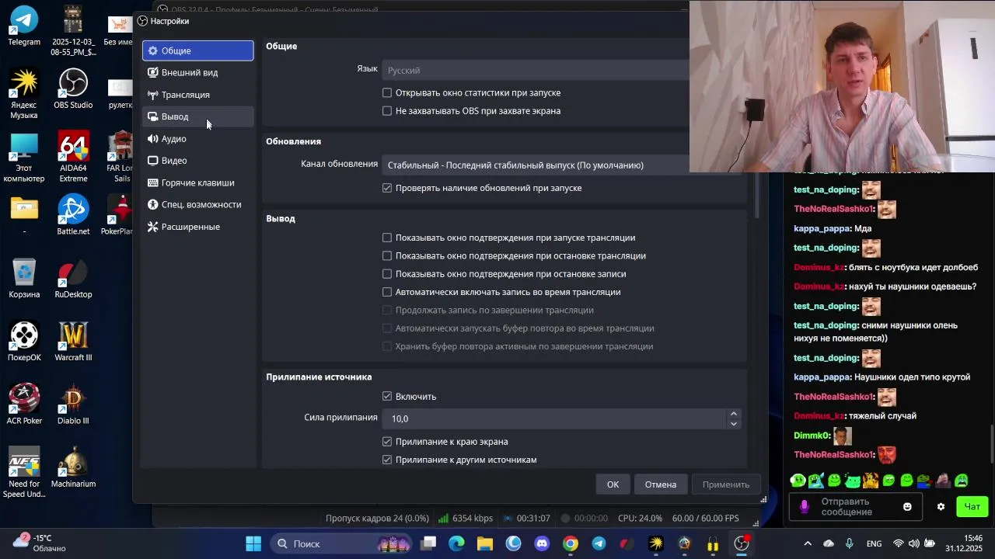
Task: Open OBS Studio desktop shortcut
Action: (x=73, y=89)
